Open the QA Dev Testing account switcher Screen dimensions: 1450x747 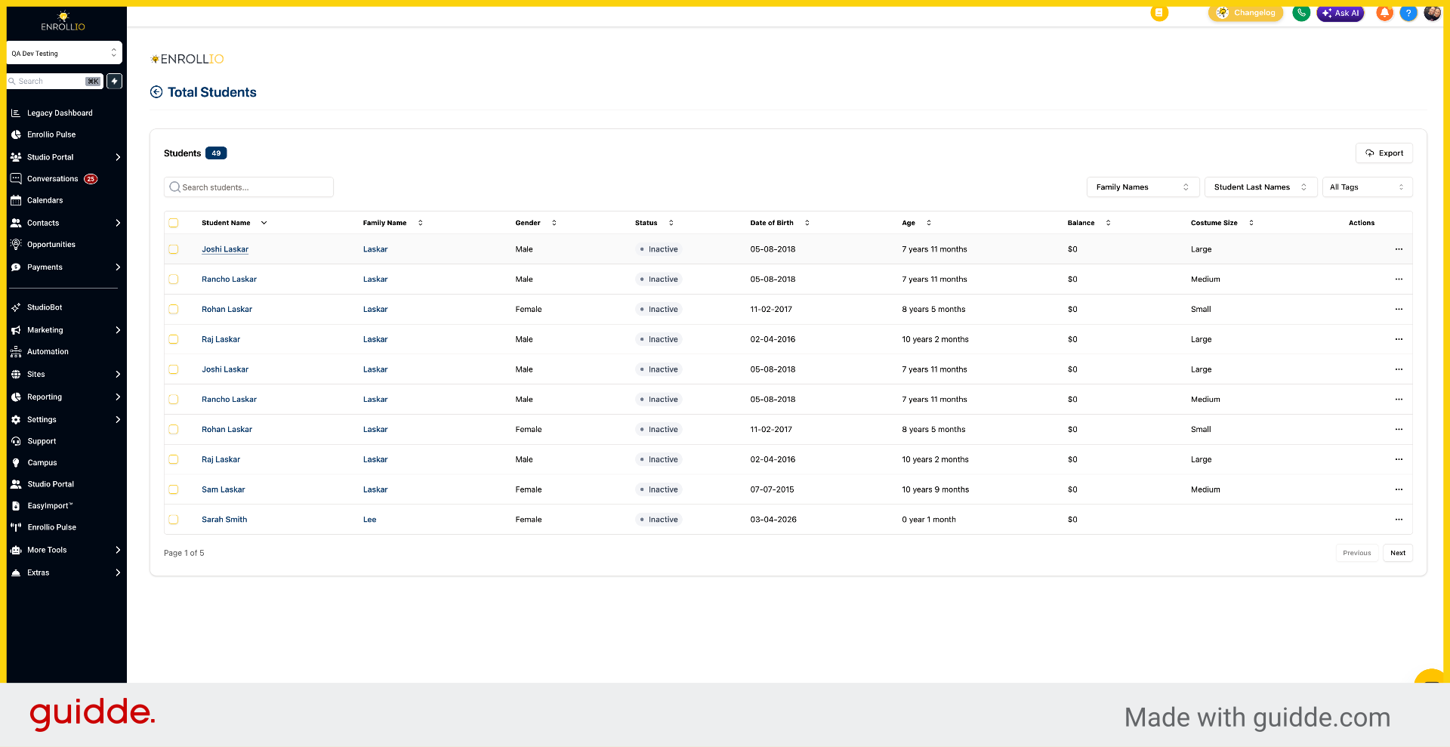(64, 53)
